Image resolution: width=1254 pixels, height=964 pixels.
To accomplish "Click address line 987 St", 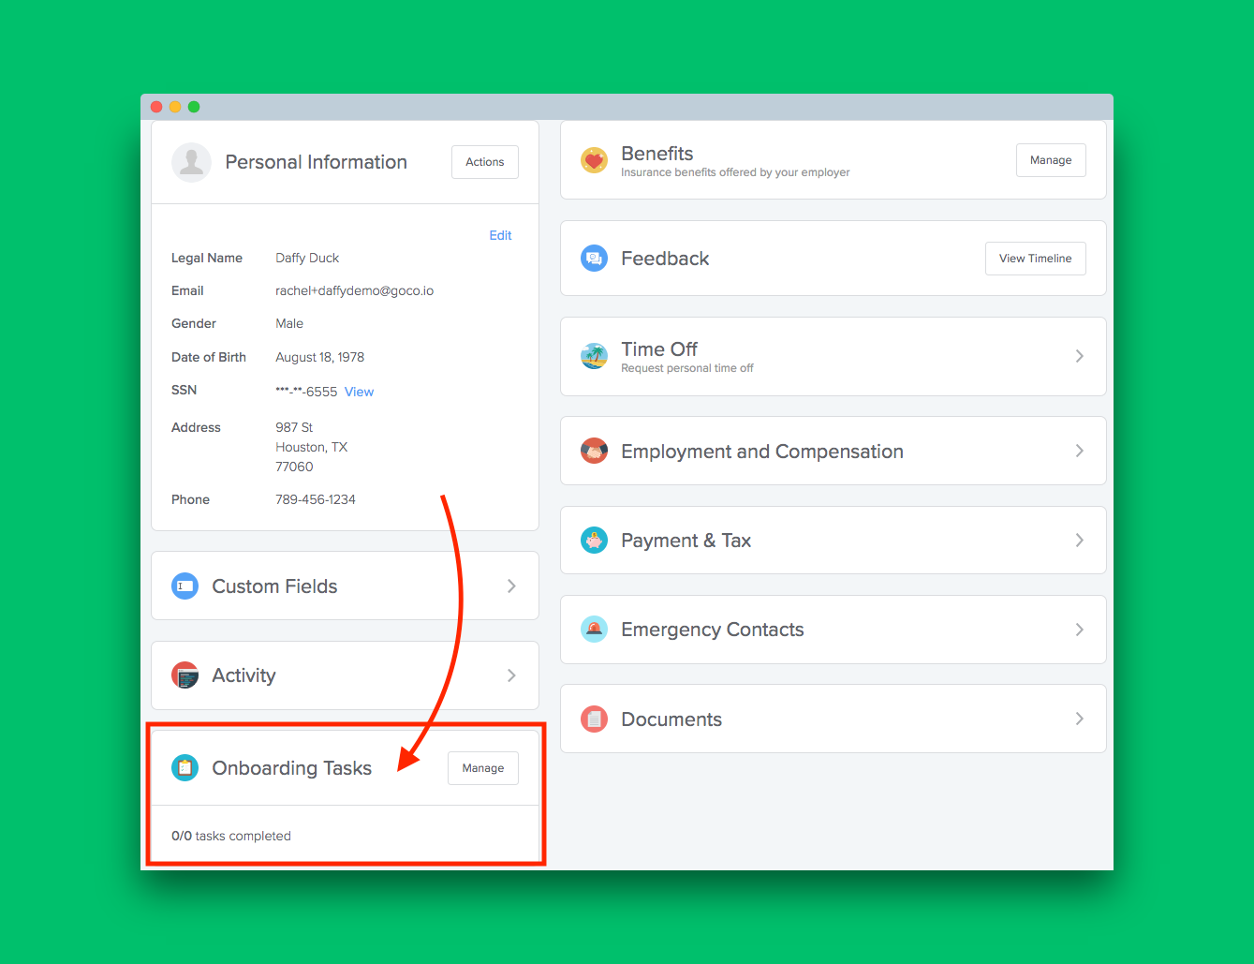I will [294, 427].
